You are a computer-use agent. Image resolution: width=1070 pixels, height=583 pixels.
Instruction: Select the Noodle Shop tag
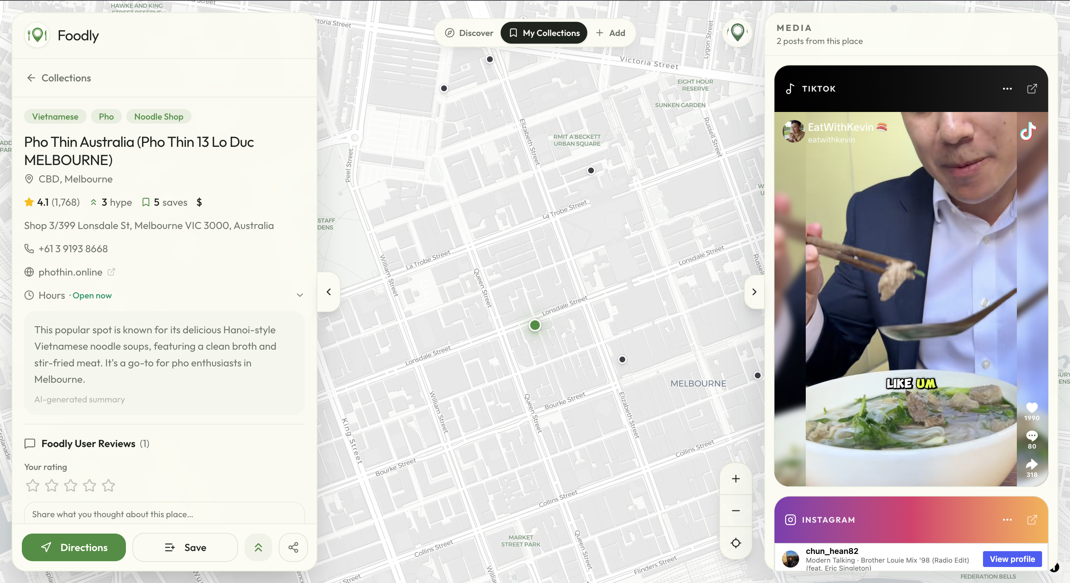pyautogui.click(x=159, y=117)
